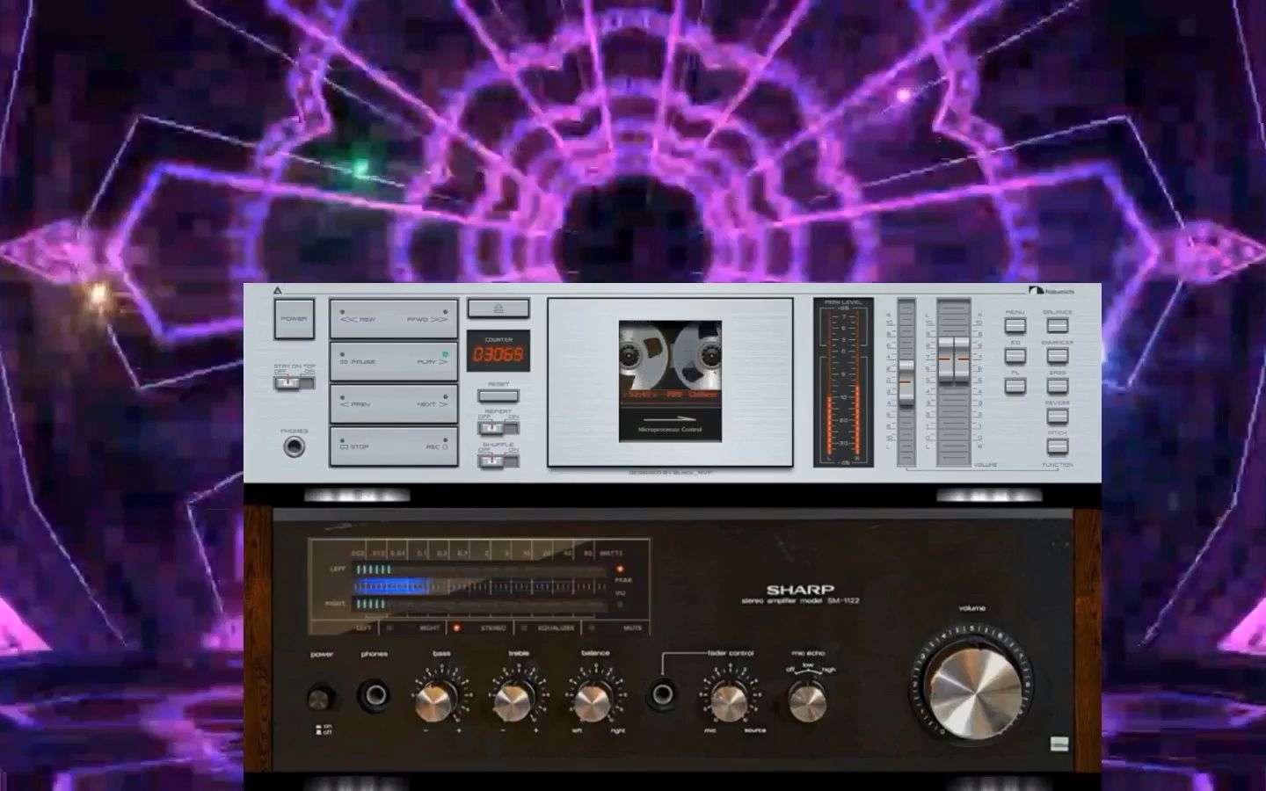Stop playback with the STOP control
The width and height of the screenshot is (1266, 791).
click(x=361, y=446)
